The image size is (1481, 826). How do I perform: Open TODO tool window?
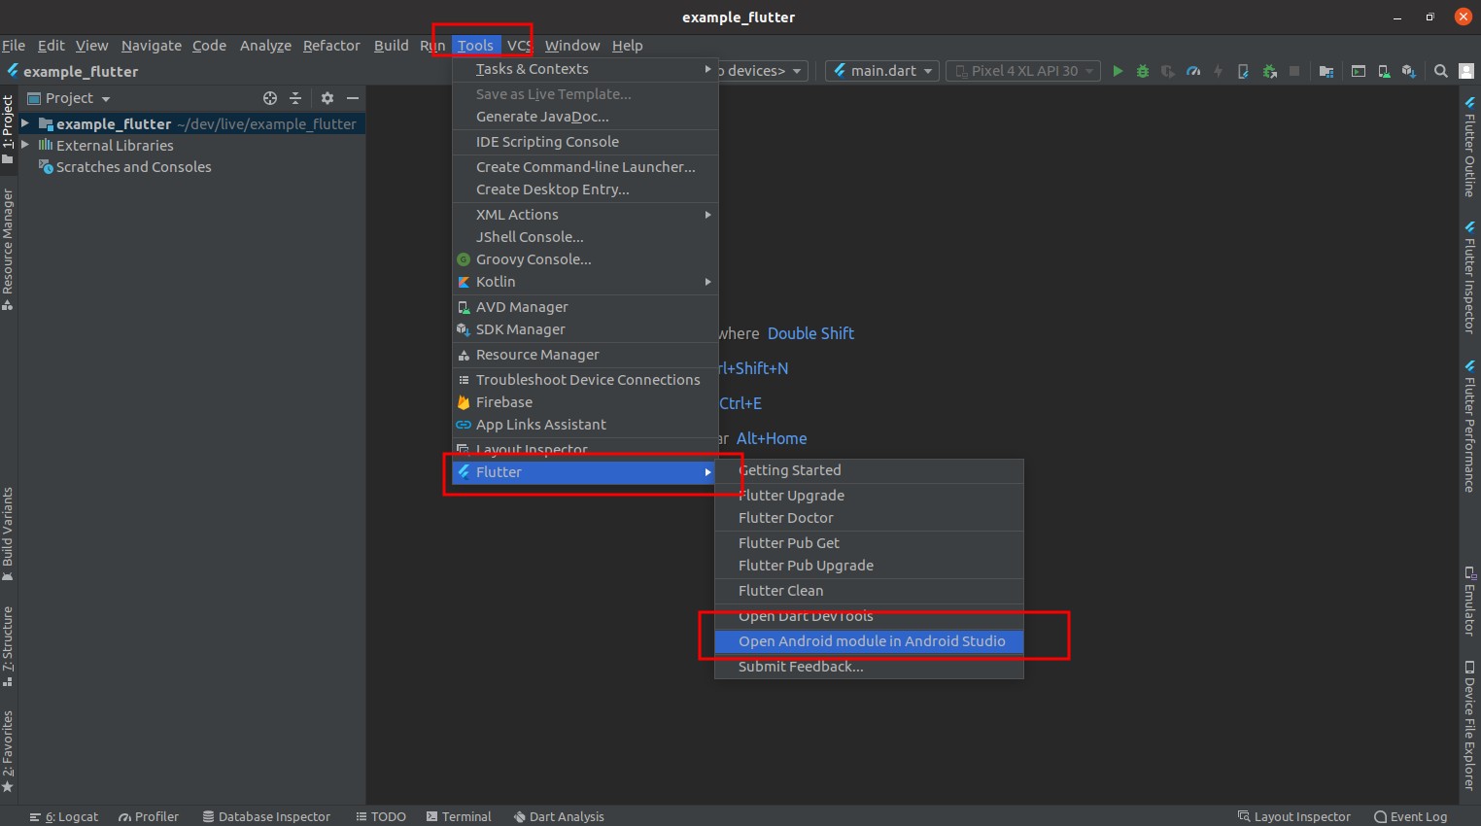coord(381,816)
